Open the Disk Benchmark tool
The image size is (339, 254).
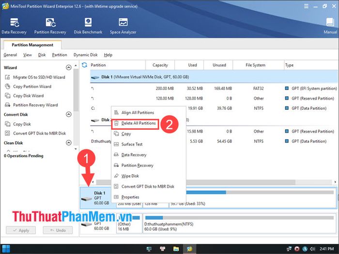coord(88,26)
